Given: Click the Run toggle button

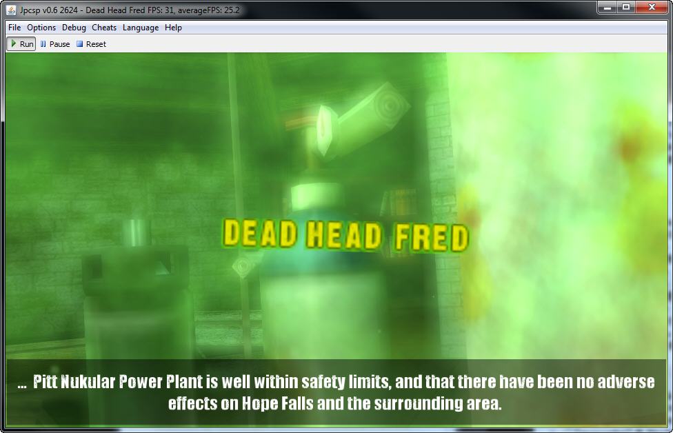Looking at the screenshot, I should (21, 43).
